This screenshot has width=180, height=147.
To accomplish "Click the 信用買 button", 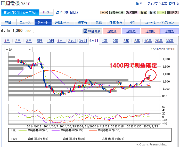I will tap(150, 31).
